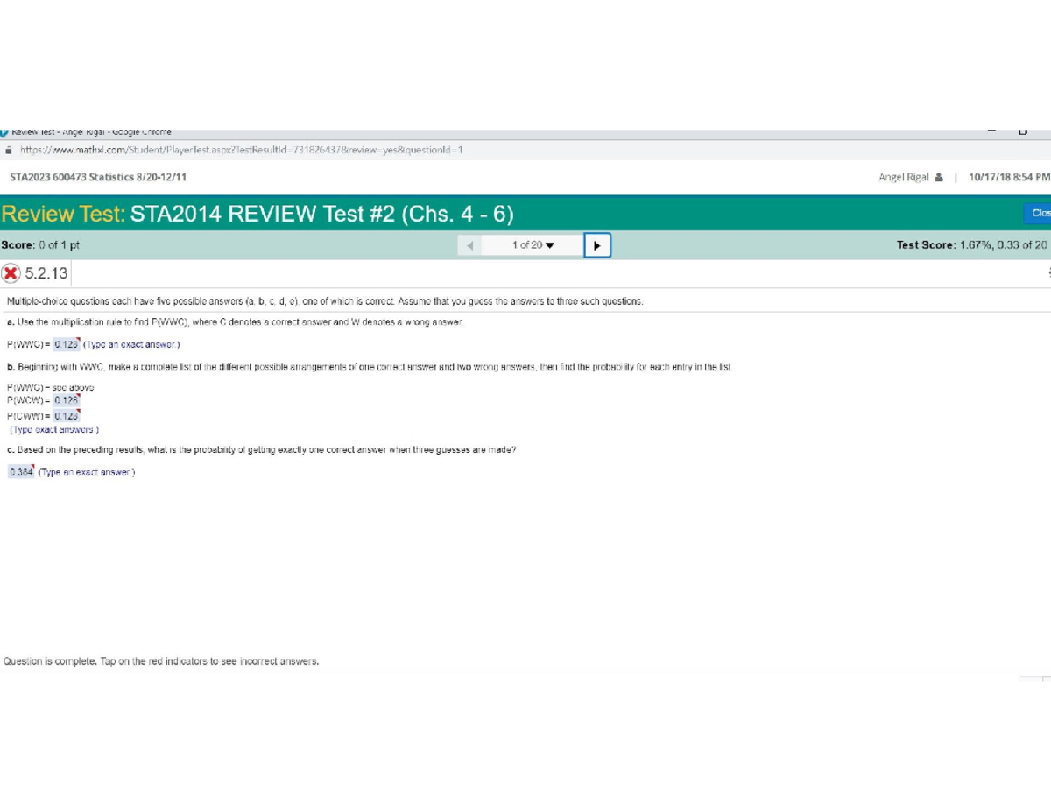Screen dimensions: 1051x812
Task: Click the grayed-out previous question arrow
Action: [x=469, y=245]
